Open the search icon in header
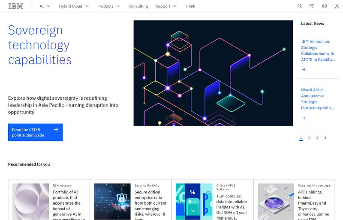343x220 pixels. pos(299,6)
